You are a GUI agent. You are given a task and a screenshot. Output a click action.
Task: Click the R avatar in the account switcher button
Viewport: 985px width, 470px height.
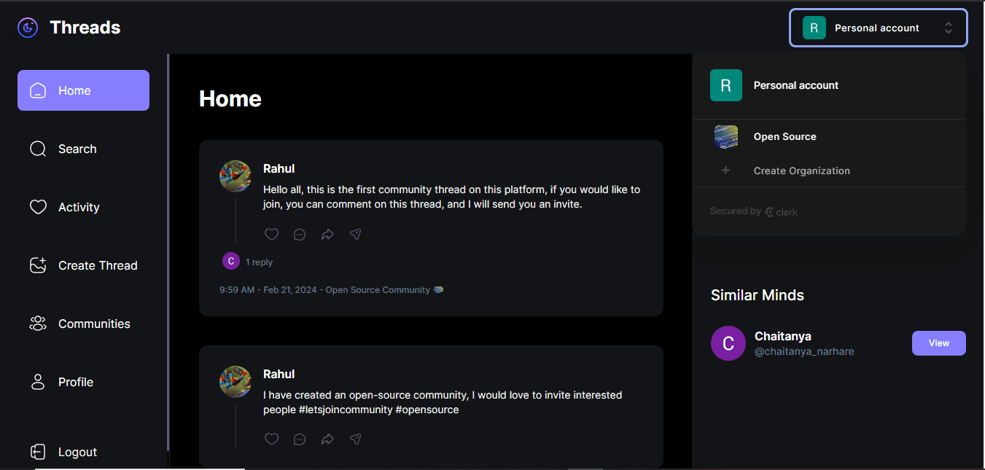pos(814,28)
